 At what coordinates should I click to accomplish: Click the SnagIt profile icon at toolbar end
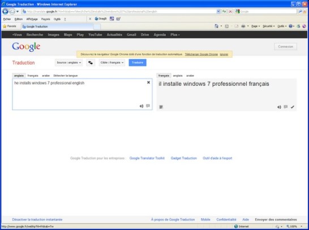pos(118,19)
